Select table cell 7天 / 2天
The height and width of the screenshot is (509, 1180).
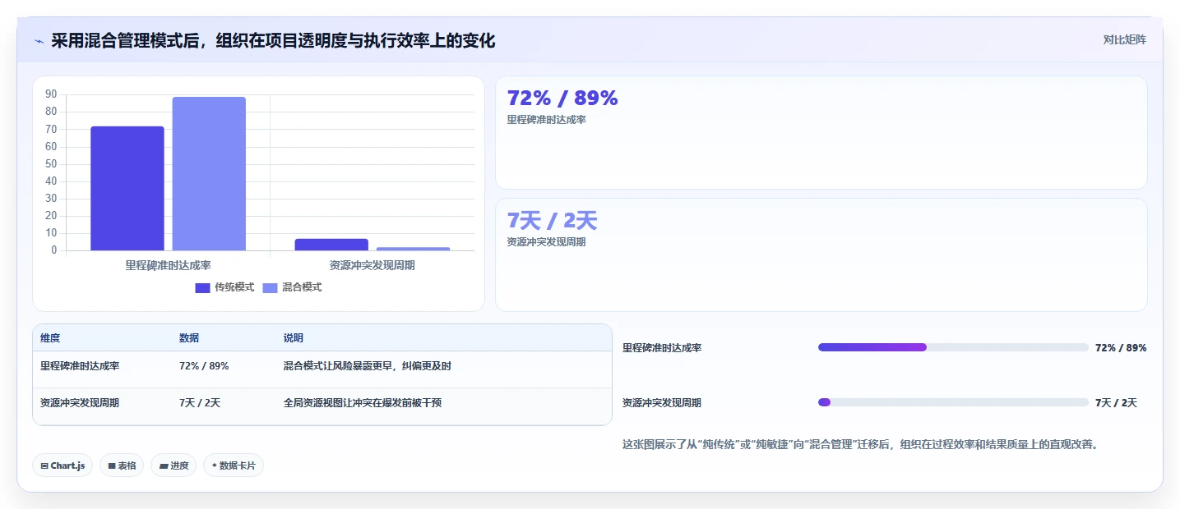200,403
